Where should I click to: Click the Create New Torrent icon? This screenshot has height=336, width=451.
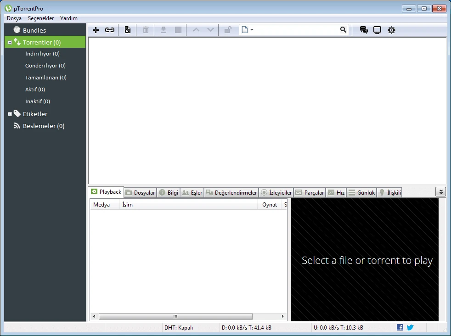click(127, 30)
